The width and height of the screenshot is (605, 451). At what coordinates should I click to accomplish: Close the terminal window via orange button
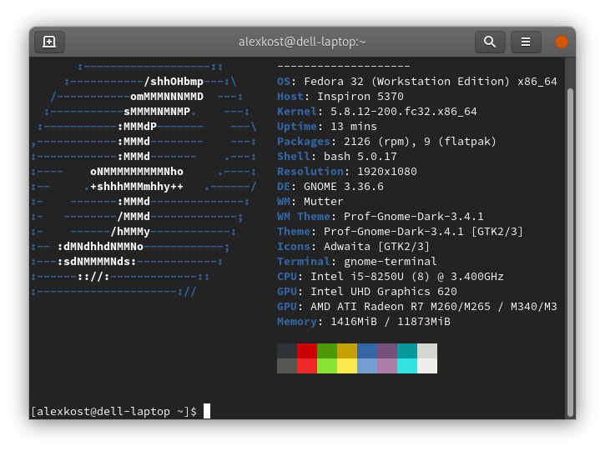(561, 42)
